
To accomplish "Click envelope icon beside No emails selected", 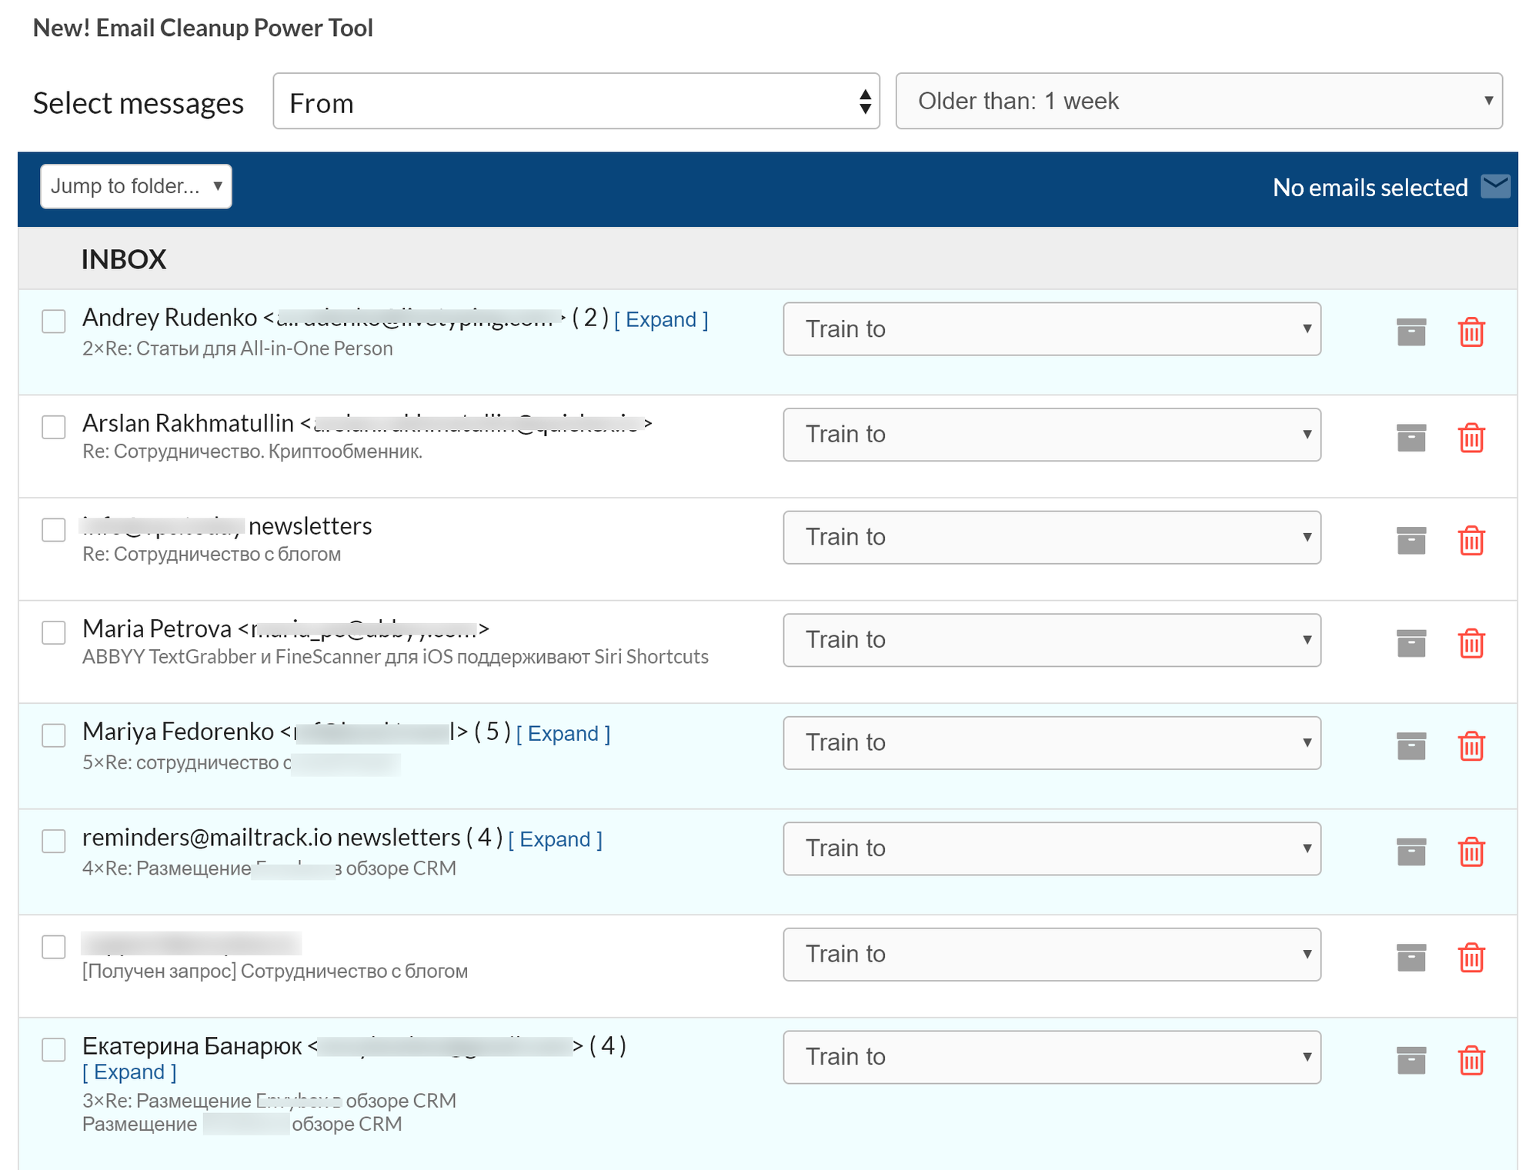I will pyautogui.click(x=1495, y=187).
